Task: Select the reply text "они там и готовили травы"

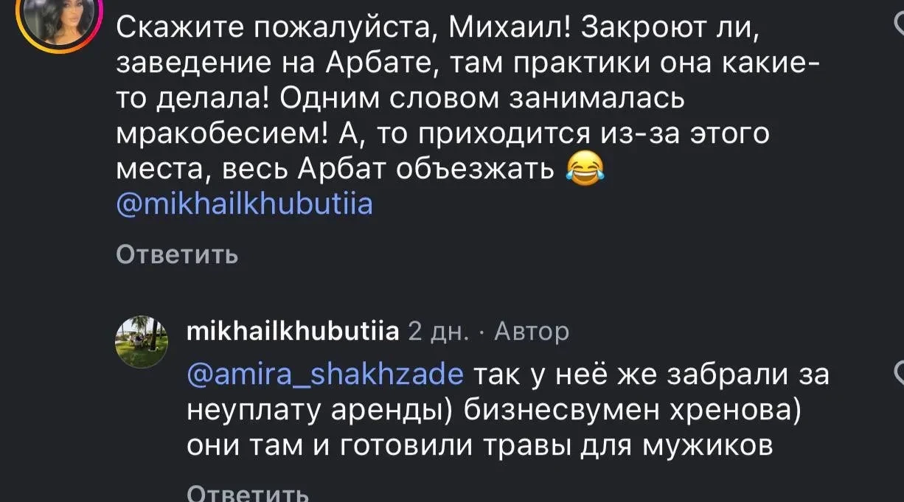Action: click(480, 445)
